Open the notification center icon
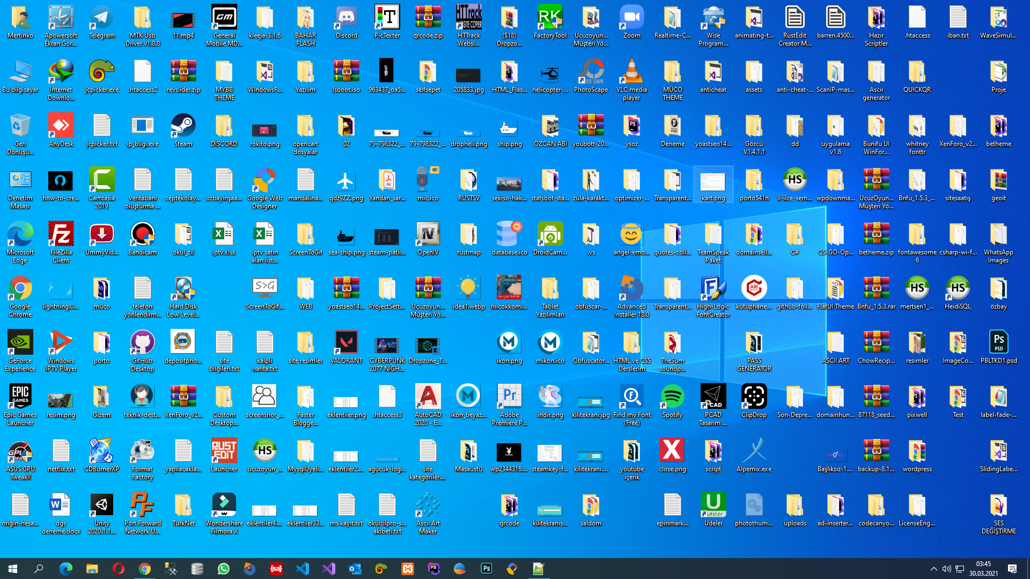Screen dimensions: 1030x579 [1012, 569]
